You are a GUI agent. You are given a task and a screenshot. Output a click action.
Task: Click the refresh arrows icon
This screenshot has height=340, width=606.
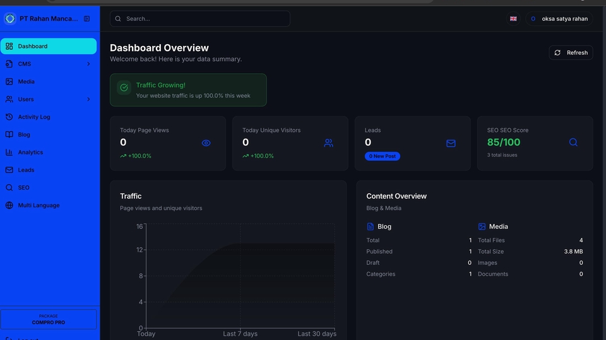(557, 52)
